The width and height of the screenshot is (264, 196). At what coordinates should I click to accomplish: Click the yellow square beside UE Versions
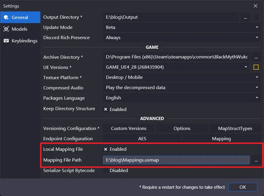point(256,67)
